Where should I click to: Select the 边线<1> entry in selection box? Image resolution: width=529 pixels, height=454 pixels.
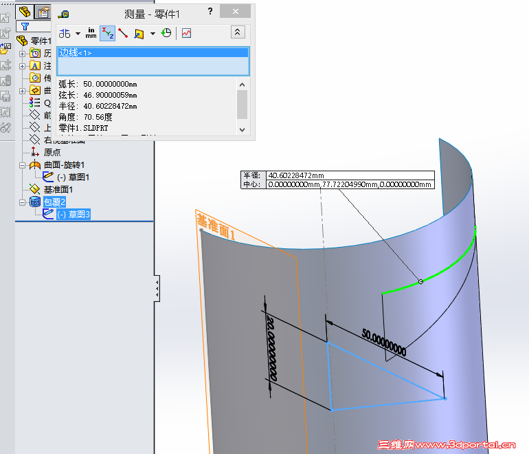pos(153,53)
